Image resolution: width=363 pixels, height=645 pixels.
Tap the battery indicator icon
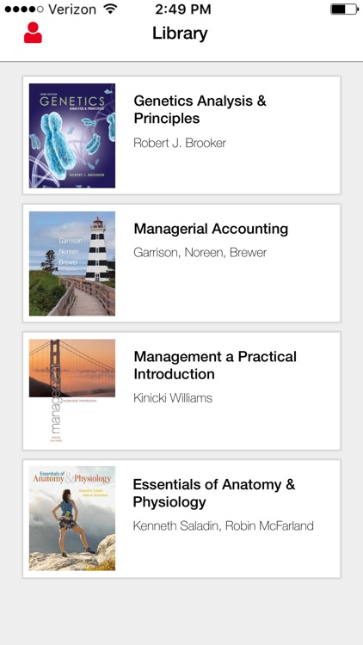pos(344,9)
